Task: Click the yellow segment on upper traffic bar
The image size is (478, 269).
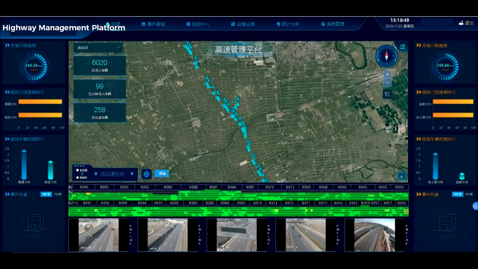Action: click(x=88, y=194)
